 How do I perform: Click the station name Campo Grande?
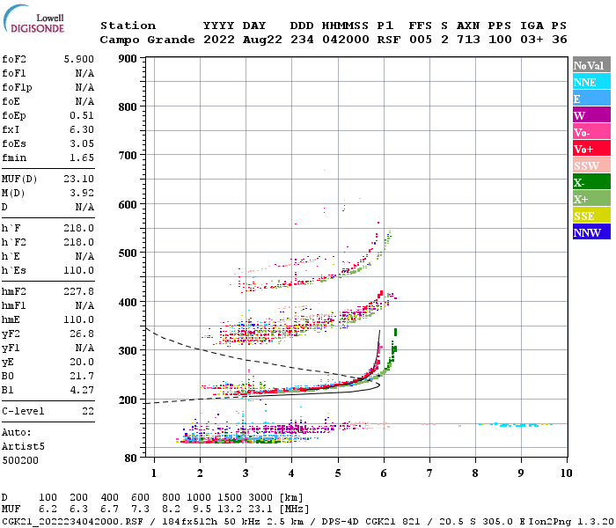(147, 40)
